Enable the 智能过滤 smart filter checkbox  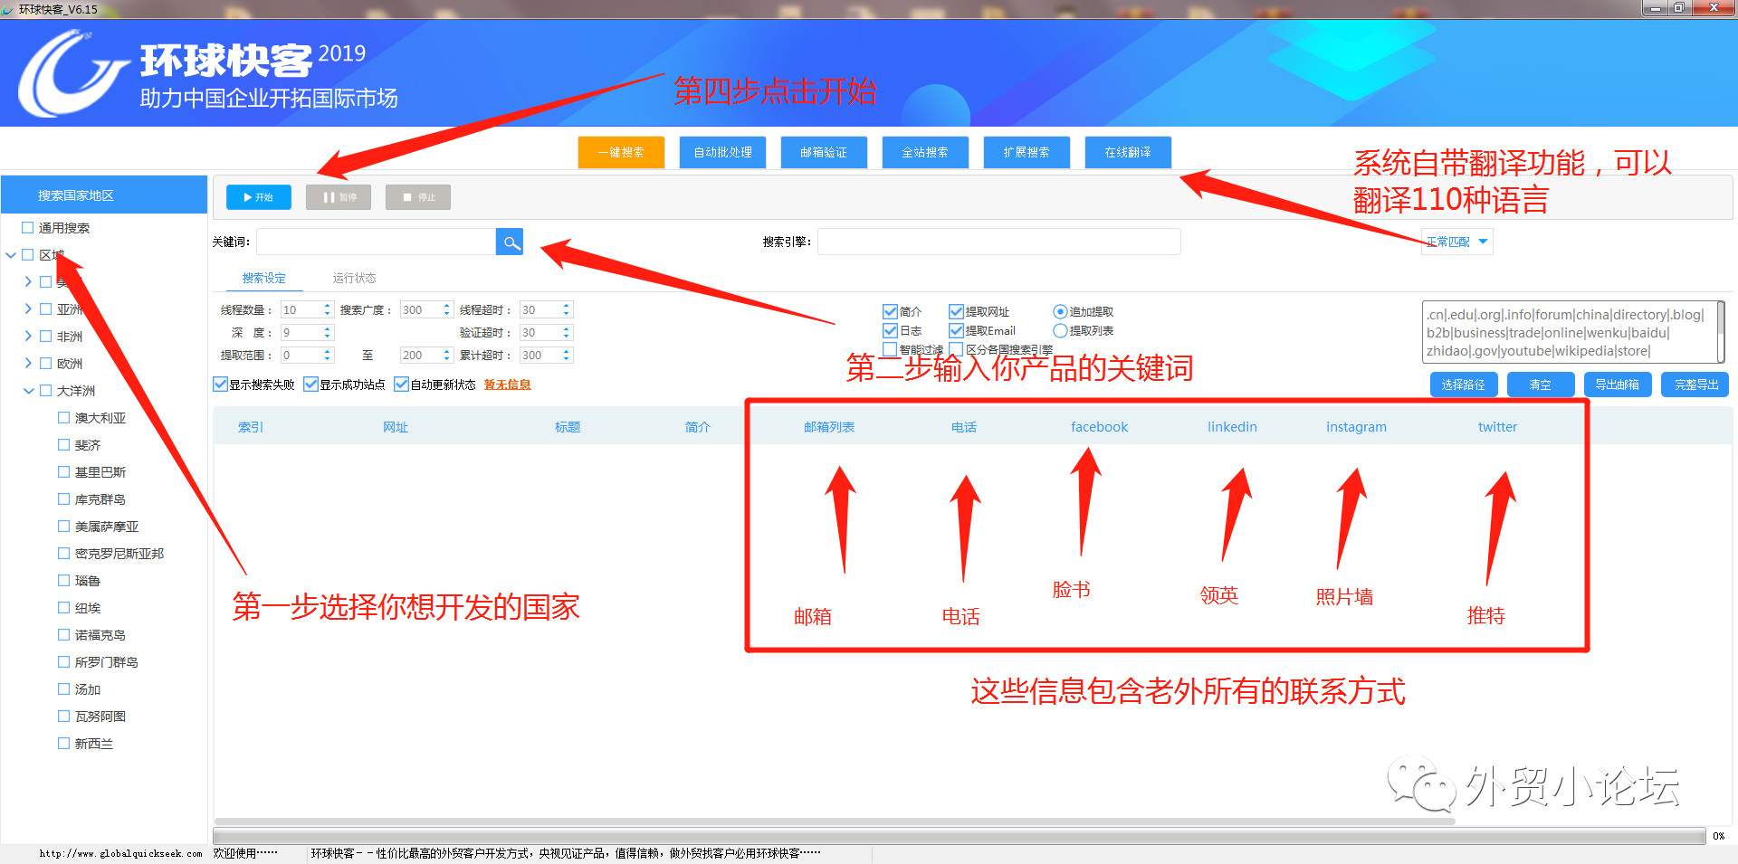pyautogui.click(x=890, y=349)
